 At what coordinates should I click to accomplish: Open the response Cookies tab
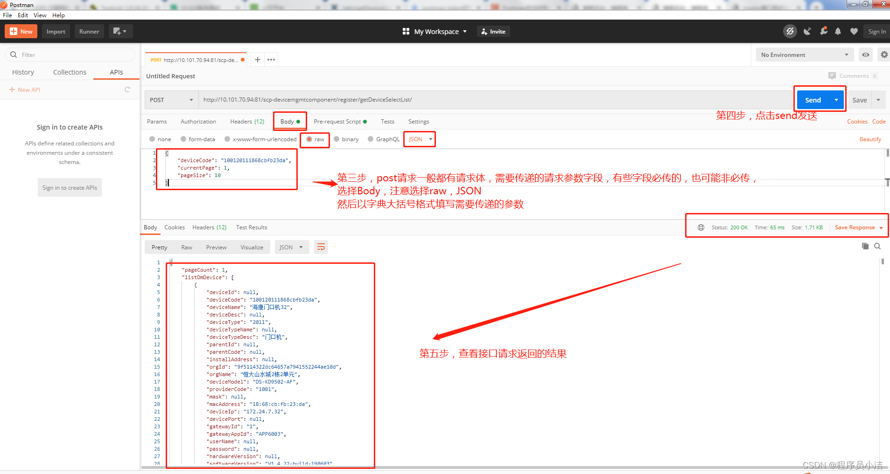pyautogui.click(x=175, y=227)
